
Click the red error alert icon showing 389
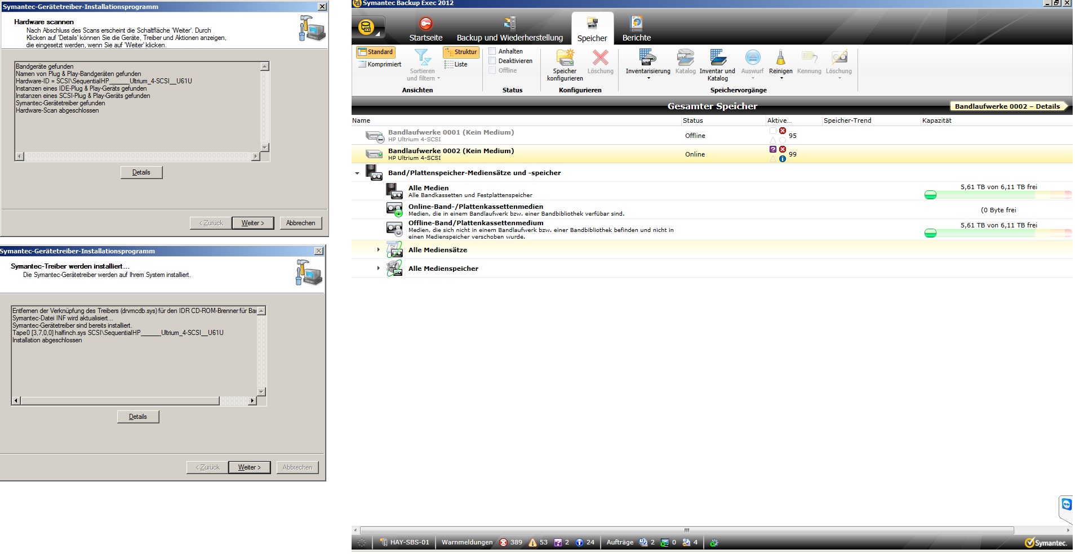click(x=503, y=543)
